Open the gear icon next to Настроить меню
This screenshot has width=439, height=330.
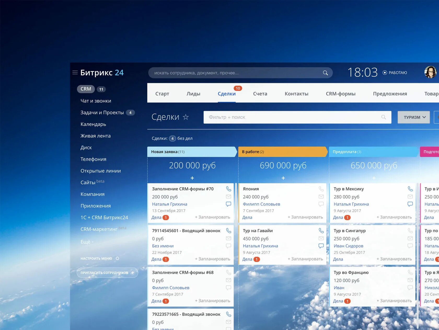click(118, 258)
